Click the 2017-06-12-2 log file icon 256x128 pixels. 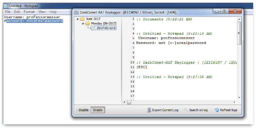pos(93,28)
